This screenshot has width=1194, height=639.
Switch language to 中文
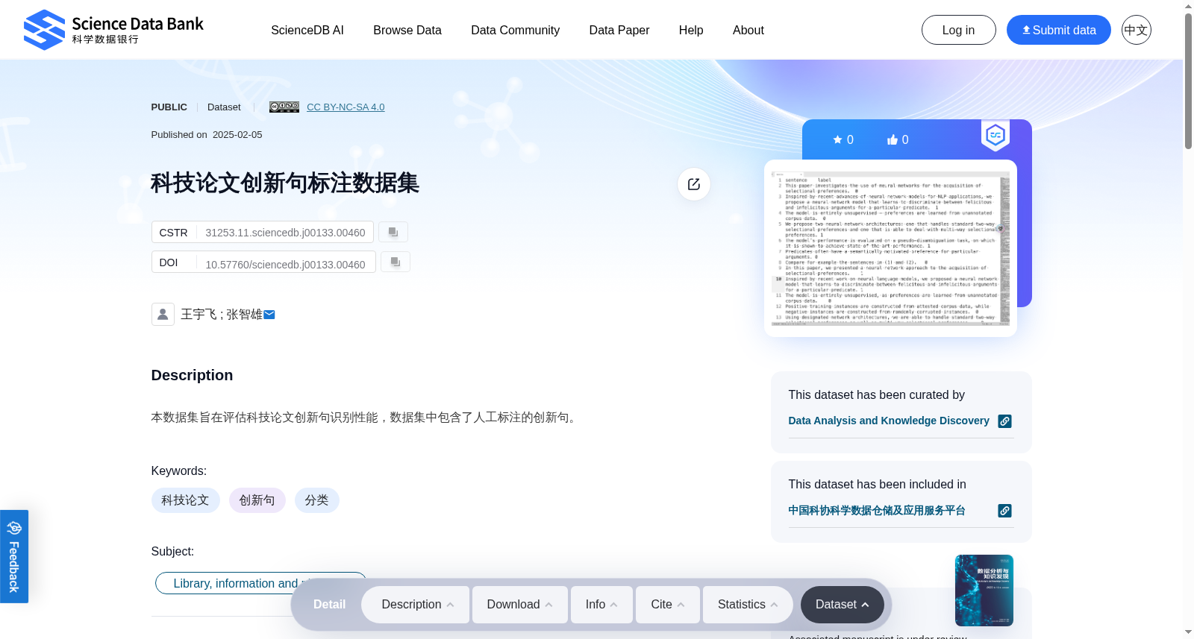1136,30
